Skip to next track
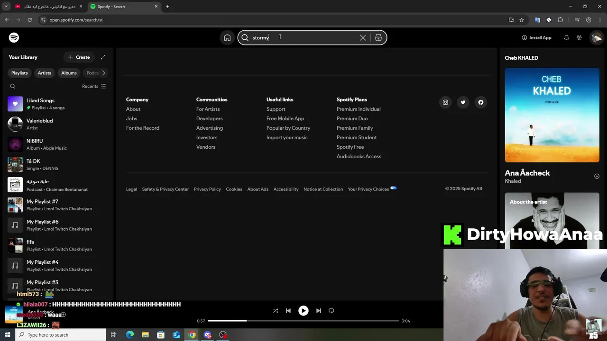The image size is (607, 341). (x=319, y=311)
